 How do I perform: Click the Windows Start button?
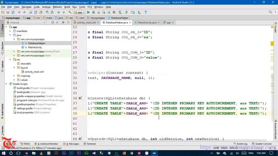tap(3, 153)
